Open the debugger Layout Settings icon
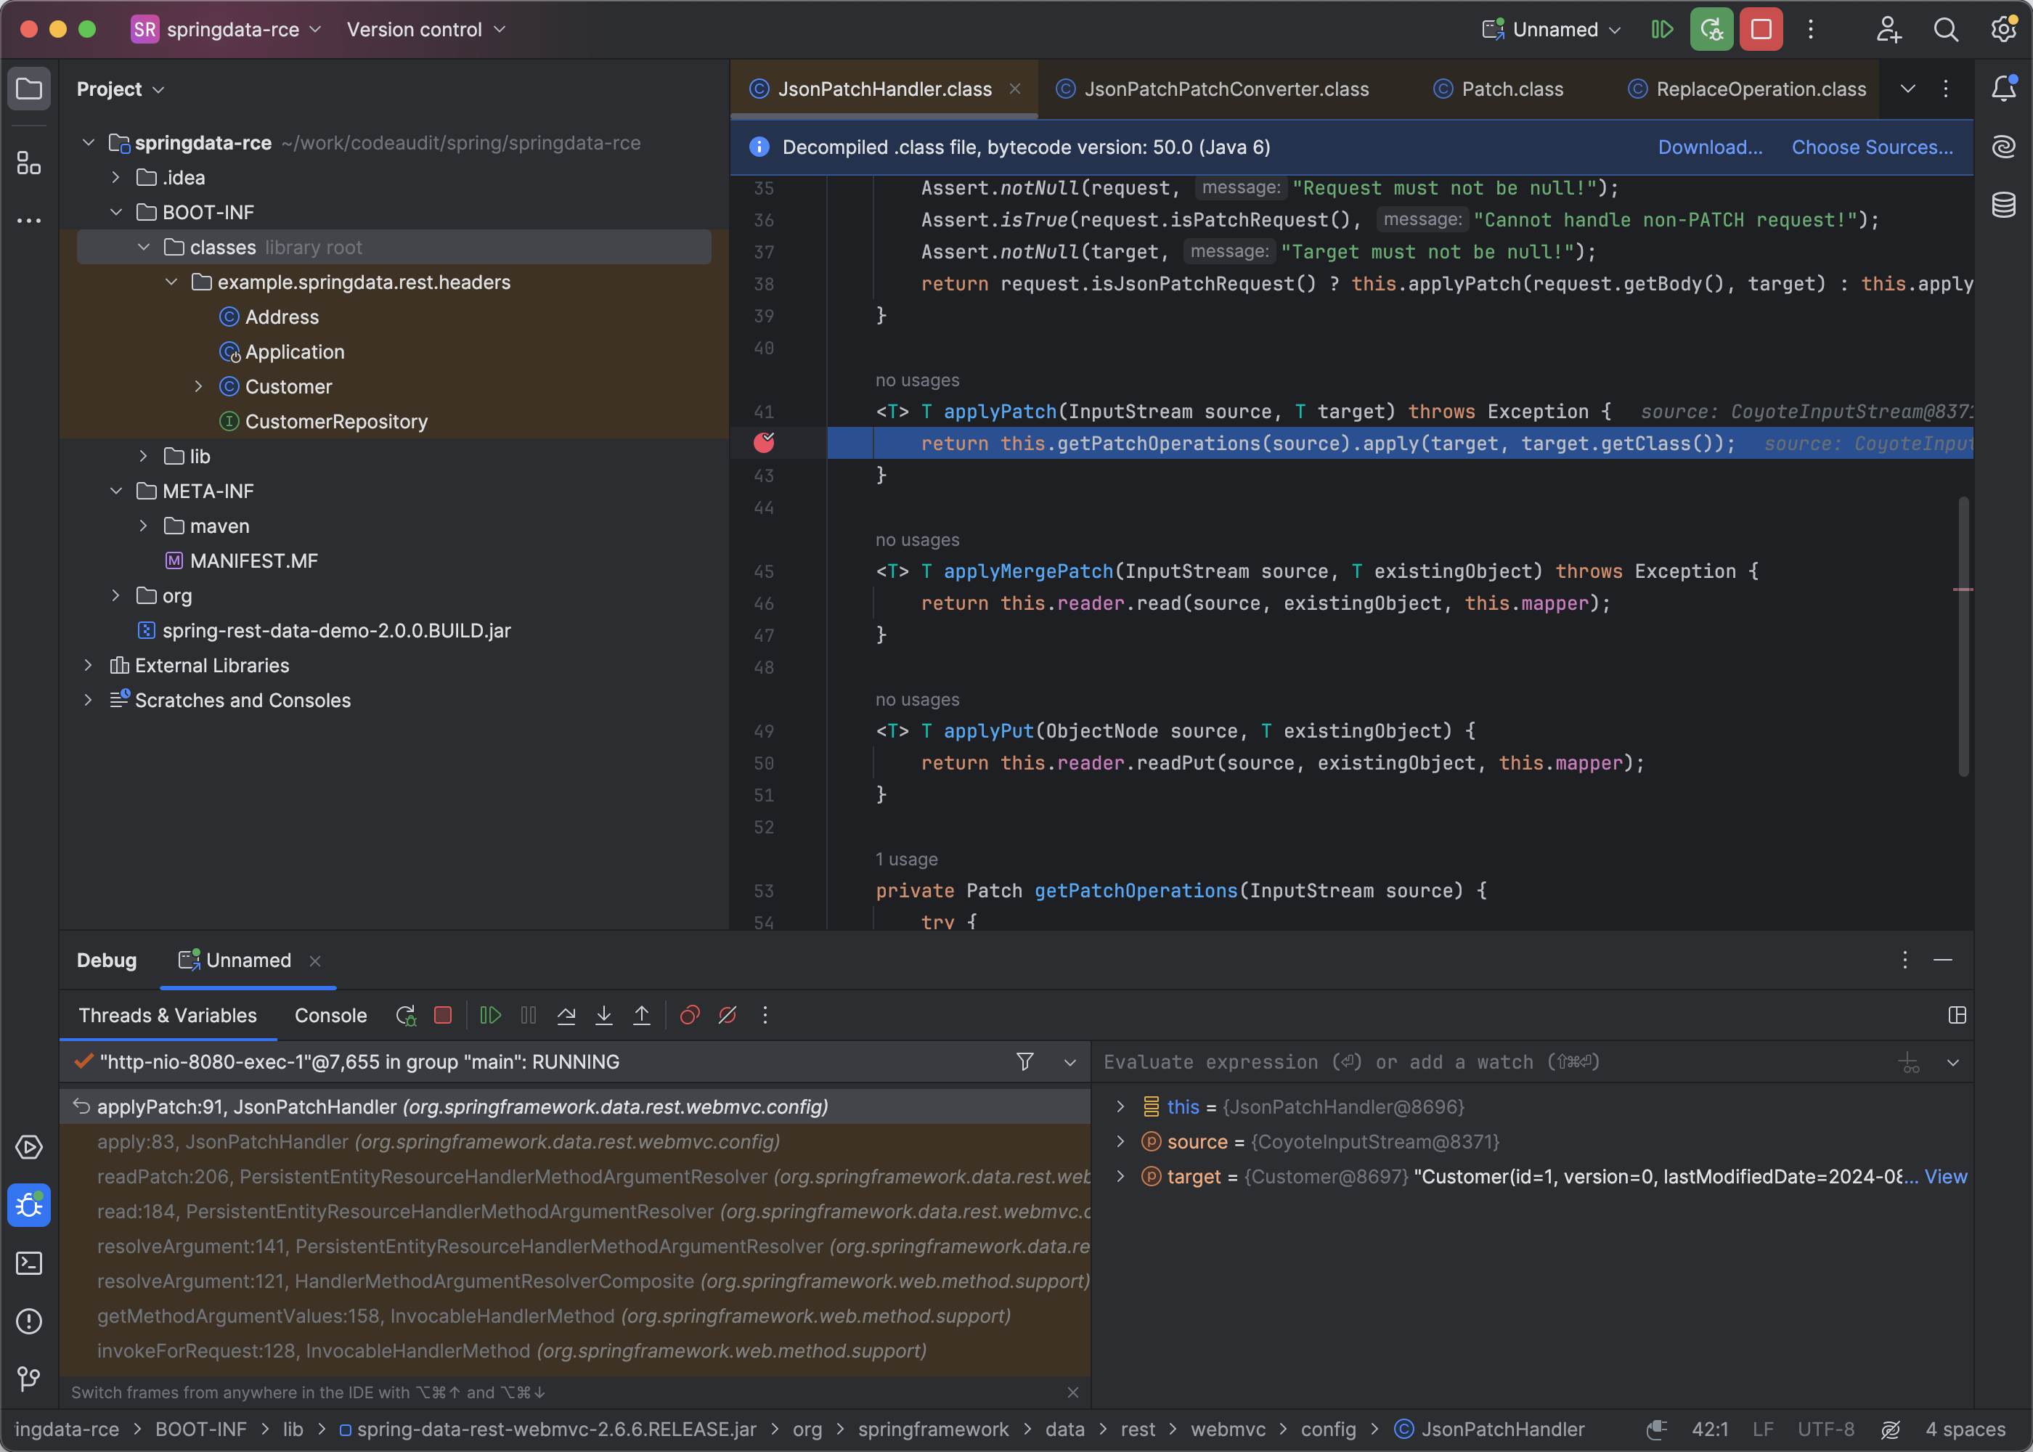Image resolution: width=2033 pixels, height=1452 pixels. 1957,1015
